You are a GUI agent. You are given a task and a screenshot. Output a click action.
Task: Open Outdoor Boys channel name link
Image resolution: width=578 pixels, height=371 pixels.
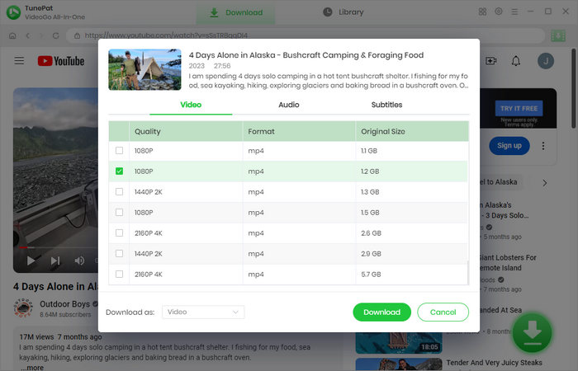[65, 304]
